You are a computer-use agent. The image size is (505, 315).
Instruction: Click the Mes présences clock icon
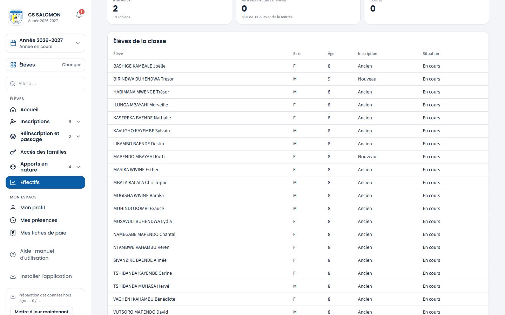coord(13,220)
